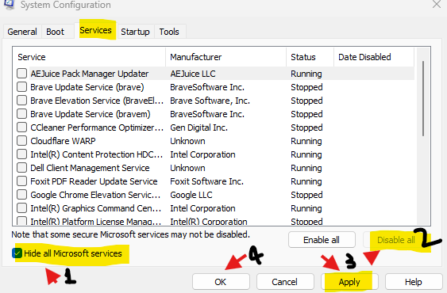Click the System Configuration title bar icon
447x293 pixels.
(9, 4)
